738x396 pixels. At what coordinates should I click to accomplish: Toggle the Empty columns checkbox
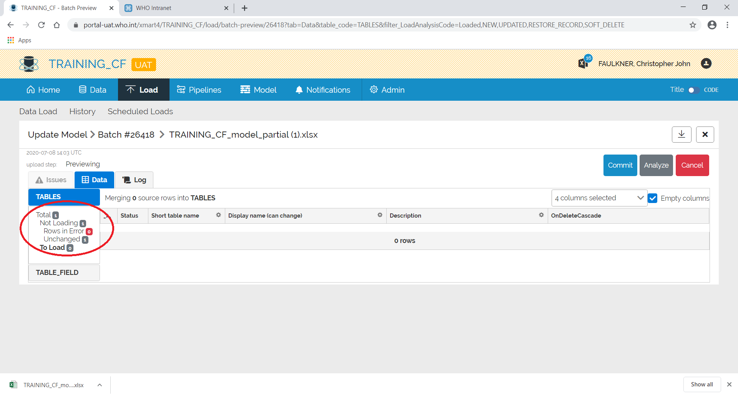653,198
